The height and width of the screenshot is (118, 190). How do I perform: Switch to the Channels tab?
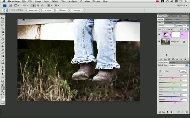click(x=169, y=23)
